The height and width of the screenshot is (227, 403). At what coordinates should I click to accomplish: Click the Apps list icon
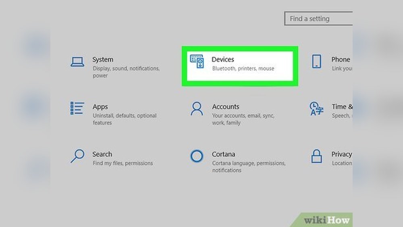point(77,108)
